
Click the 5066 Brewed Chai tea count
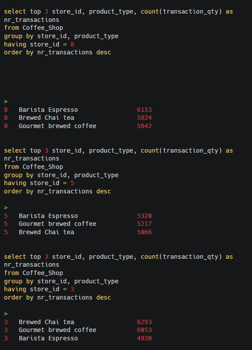pyautogui.click(x=144, y=232)
